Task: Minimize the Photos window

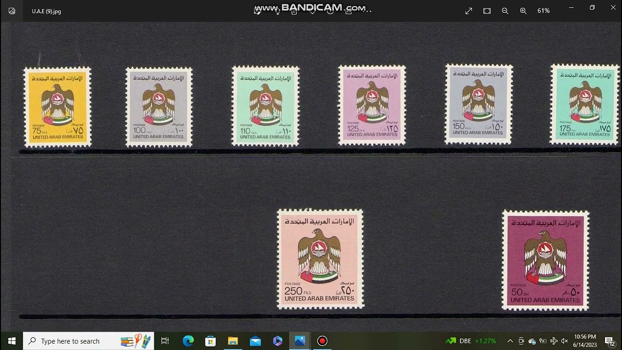Action: point(571,7)
